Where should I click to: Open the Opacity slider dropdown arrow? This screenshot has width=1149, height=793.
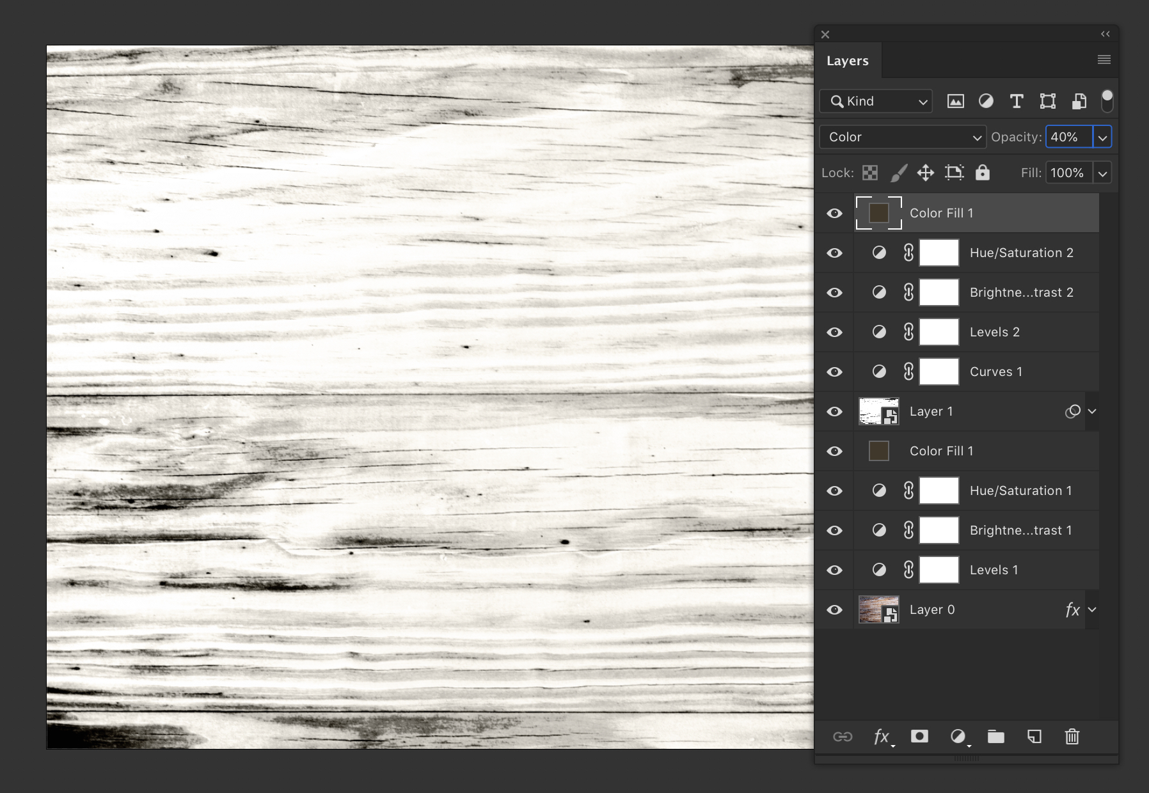click(x=1102, y=137)
